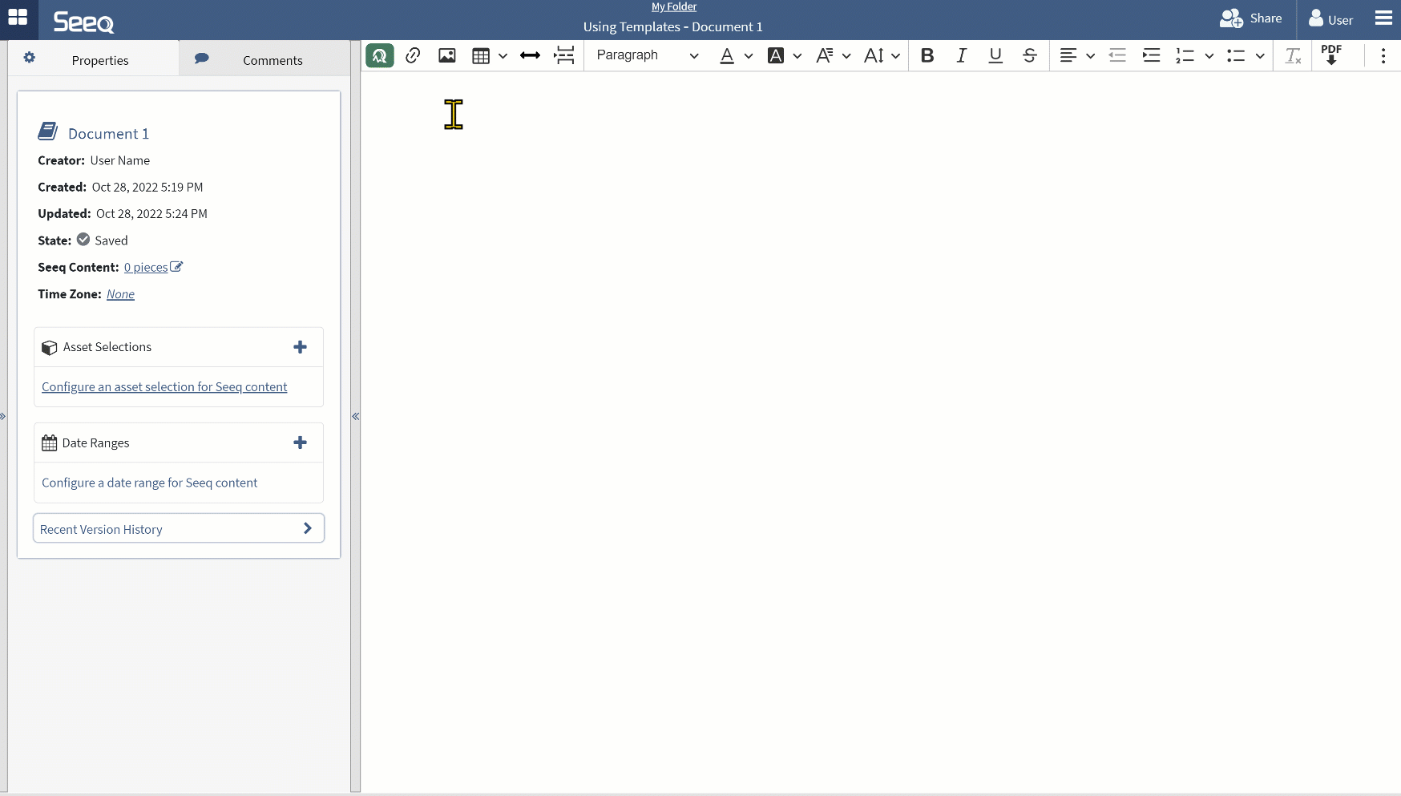Image resolution: width=1401 pixels, height=796 pixels.
Task: Click the Insert Seeq Content icon
Action: (380, 55)
